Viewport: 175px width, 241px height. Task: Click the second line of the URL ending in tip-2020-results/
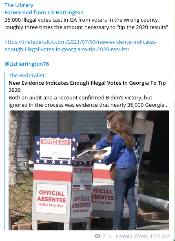pyautogui.click(x=67, y=50)
